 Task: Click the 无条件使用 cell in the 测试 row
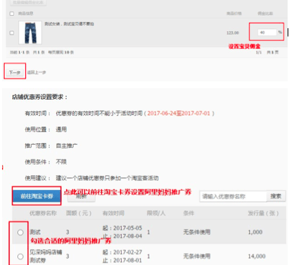coord(197,232)
